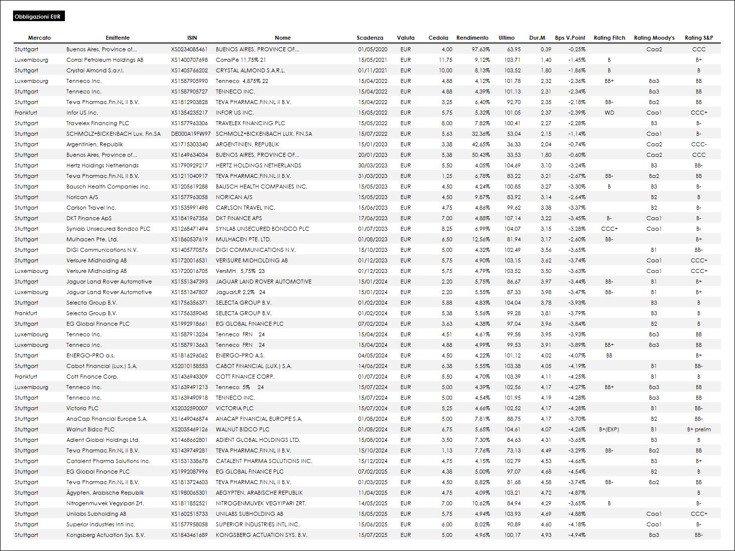Select the 97,63% yield cell

click(x=481, y=49)
